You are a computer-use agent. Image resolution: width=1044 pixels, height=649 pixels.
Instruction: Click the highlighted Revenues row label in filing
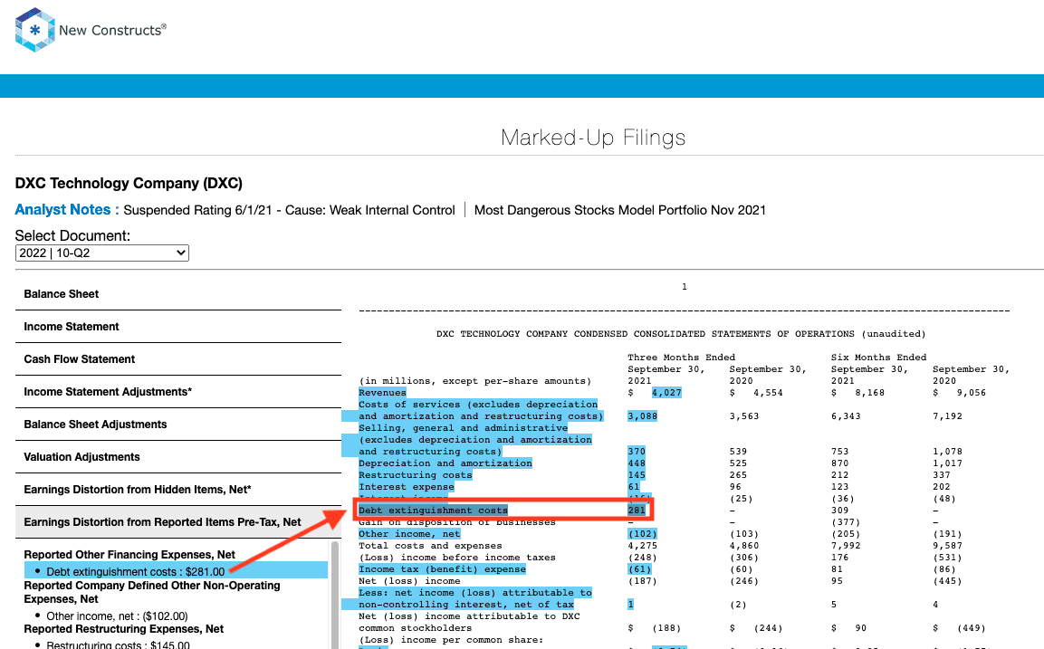click(x=382, y=393)
